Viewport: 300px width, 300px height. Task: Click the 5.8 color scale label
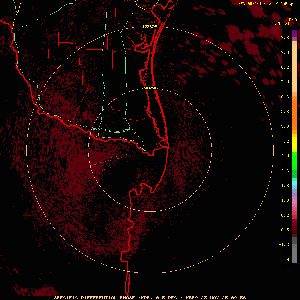(x=285, y=112)
